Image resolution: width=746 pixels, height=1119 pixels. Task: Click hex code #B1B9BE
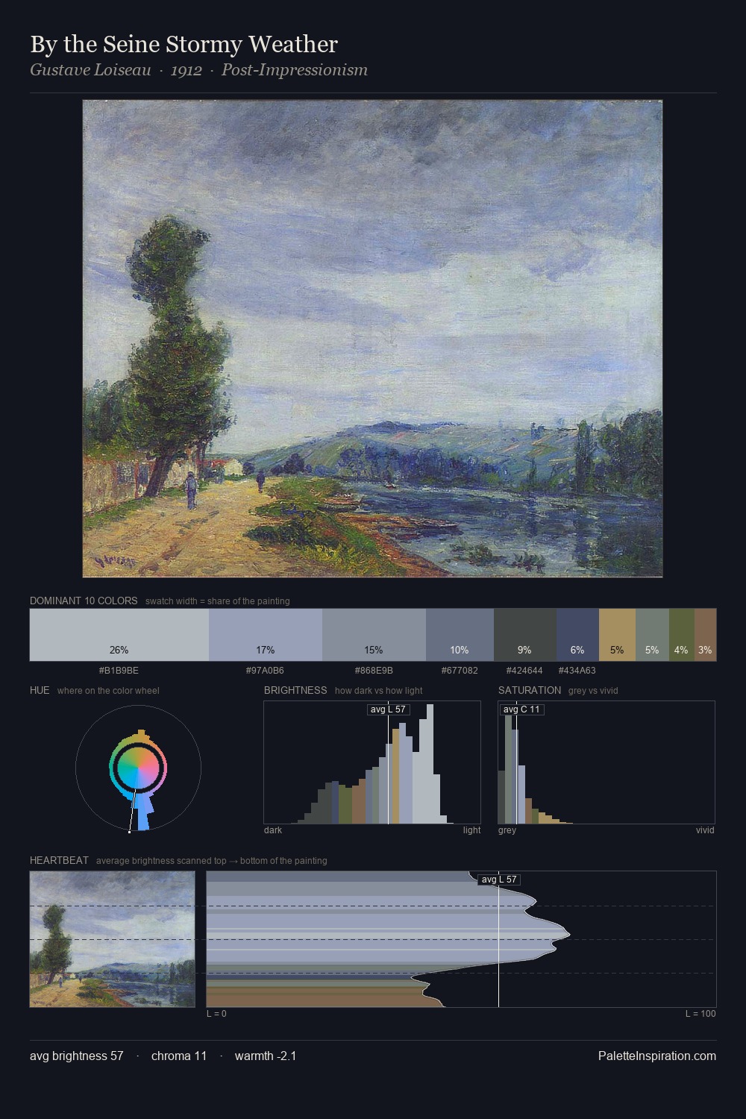119,671
